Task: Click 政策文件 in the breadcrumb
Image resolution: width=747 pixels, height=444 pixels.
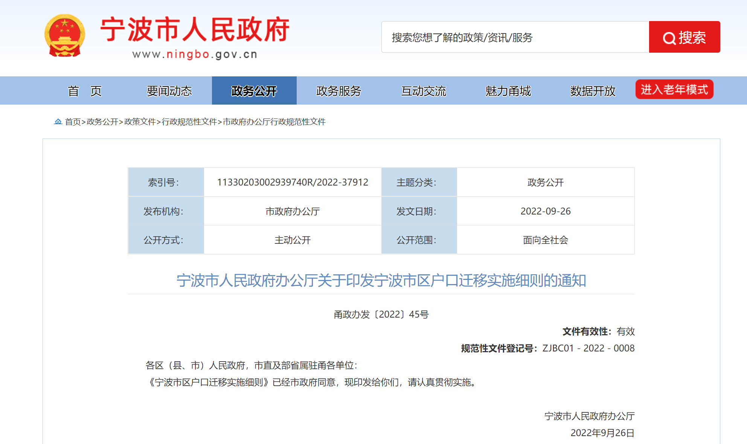Action: (x=140, y=122)
